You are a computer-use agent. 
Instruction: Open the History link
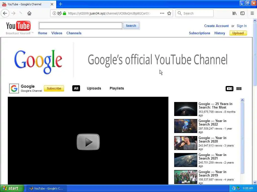click(x=220, y=33)
